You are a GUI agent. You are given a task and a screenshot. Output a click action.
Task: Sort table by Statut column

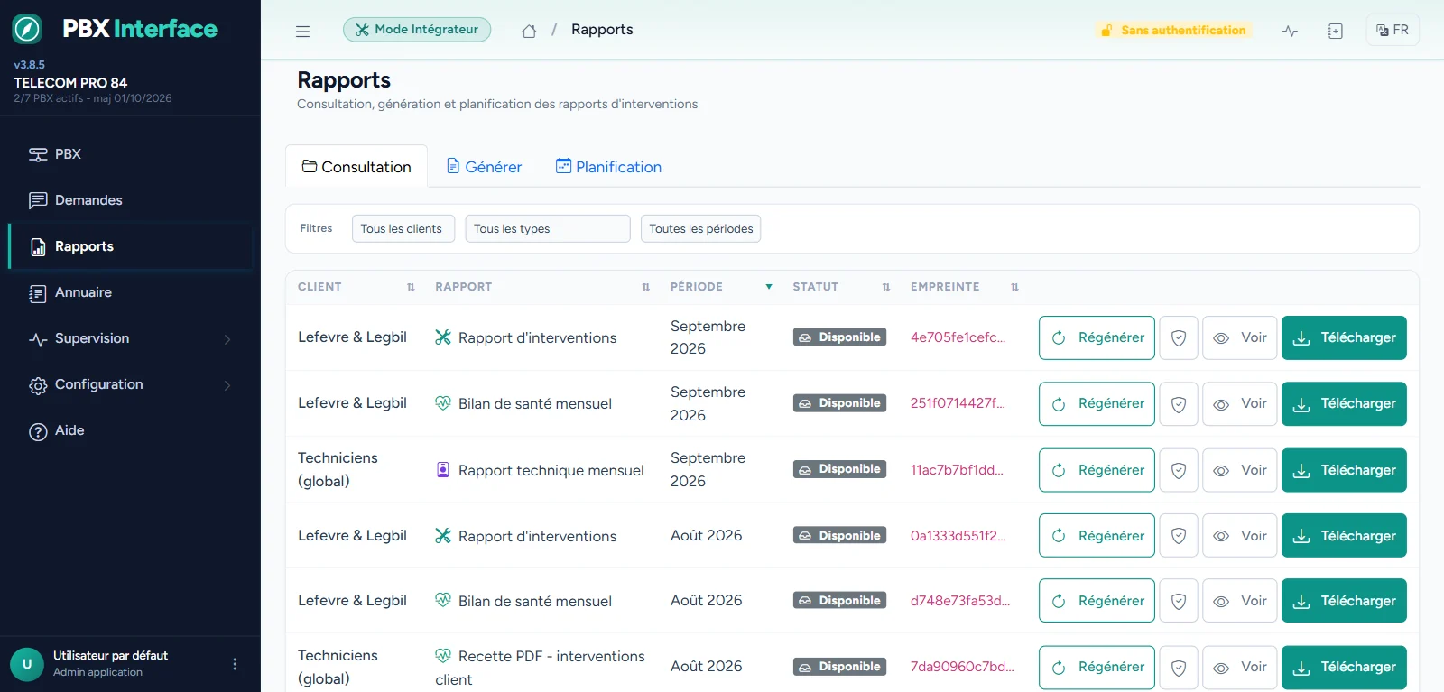pyautogui.click(x=841, y=287)
